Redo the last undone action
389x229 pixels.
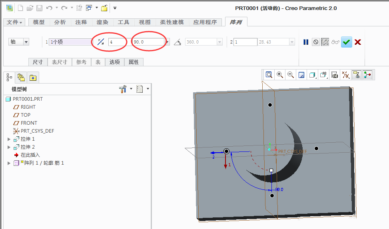click(x=64, y=8)
